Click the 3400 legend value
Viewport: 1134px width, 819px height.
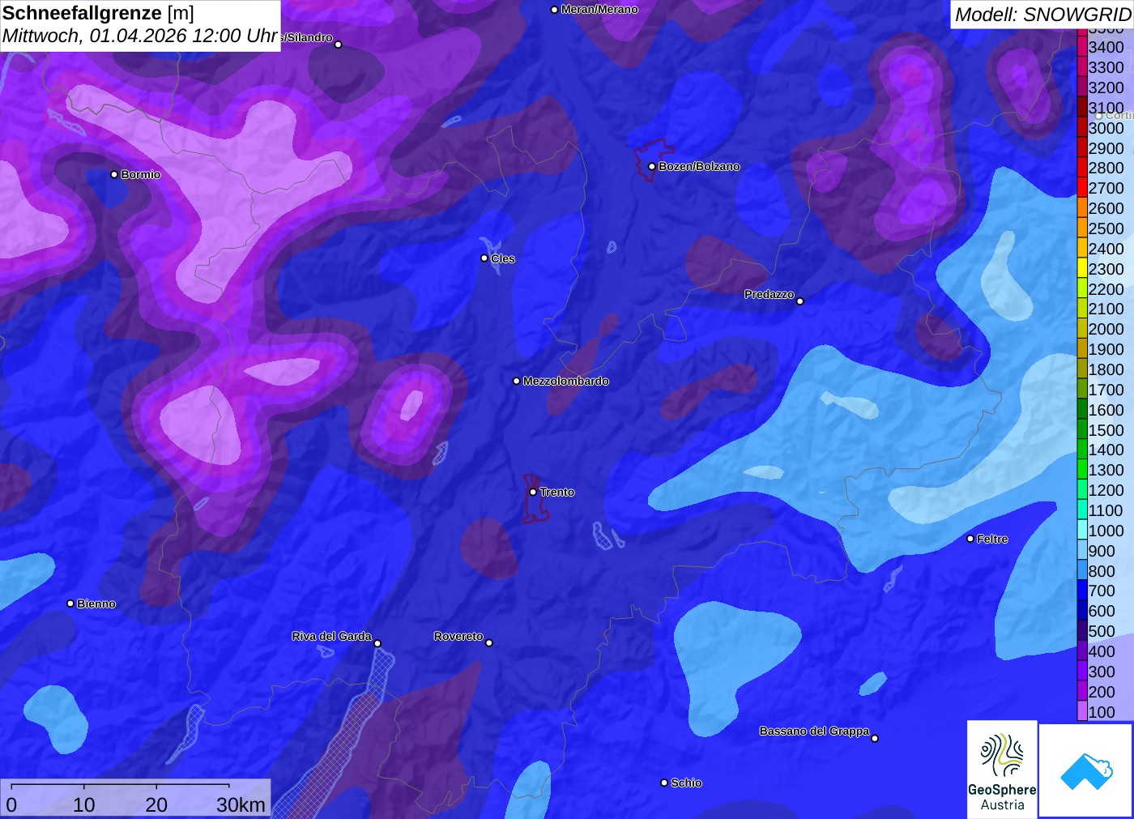click(1106, 47)
